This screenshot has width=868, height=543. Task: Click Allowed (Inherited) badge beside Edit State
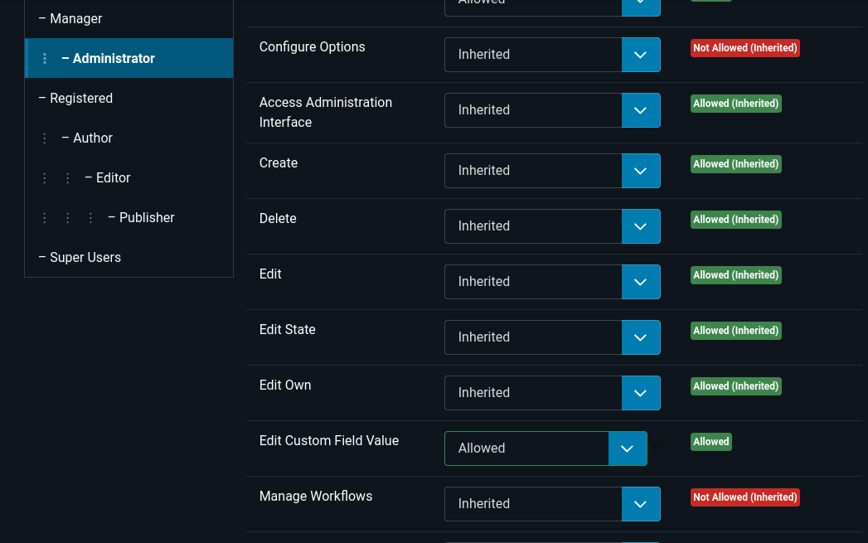point(735,331)
